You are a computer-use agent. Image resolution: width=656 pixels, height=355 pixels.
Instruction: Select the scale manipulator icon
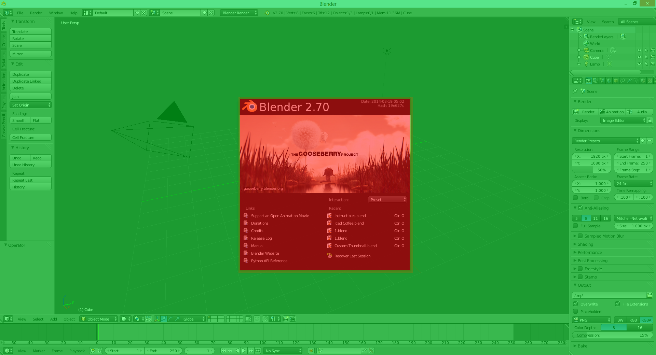177,319
